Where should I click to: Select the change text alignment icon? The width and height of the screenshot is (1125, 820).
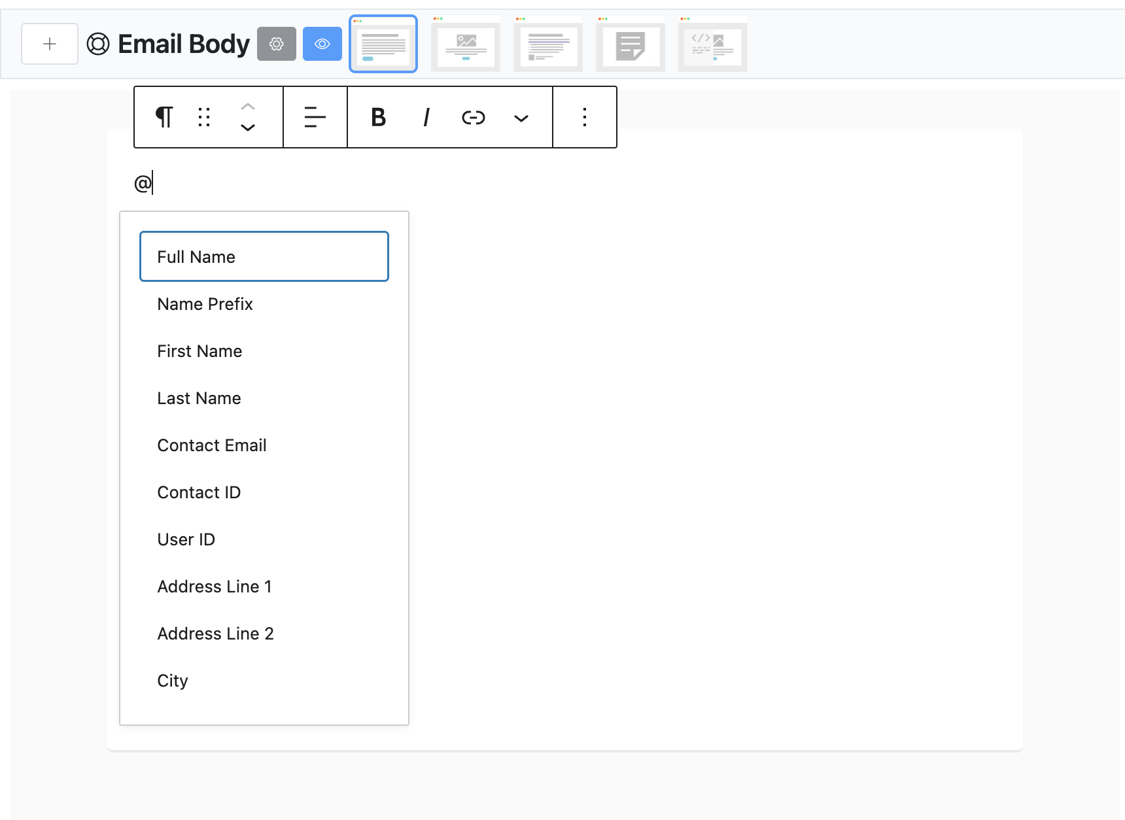pos(315,118)
